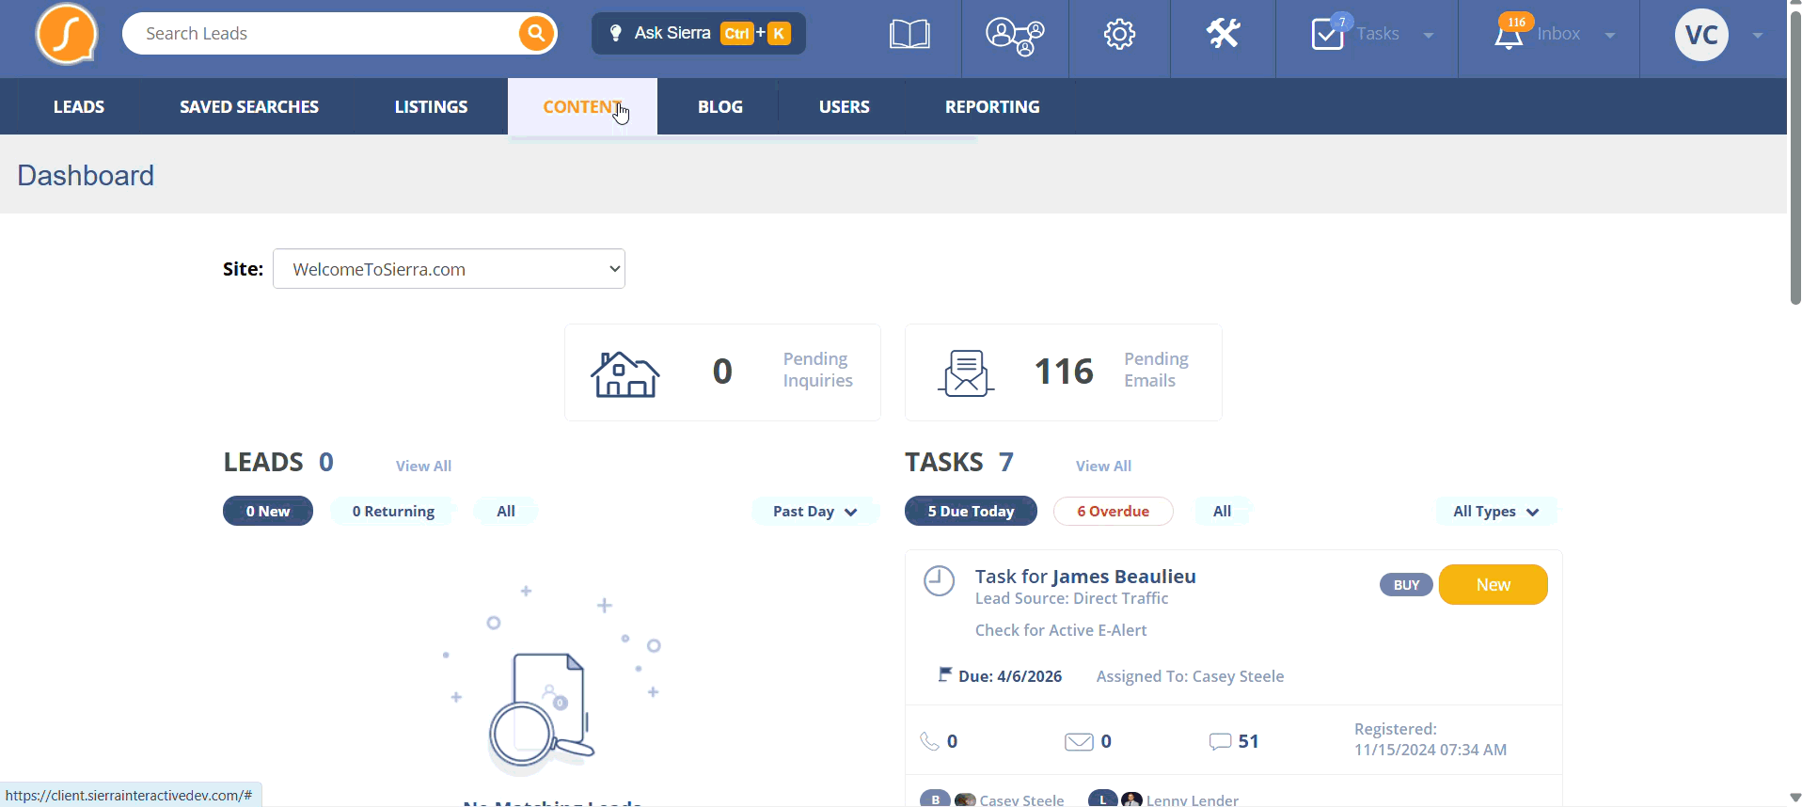Open the VC user profile menu arrow

[x=1757, y=36]
